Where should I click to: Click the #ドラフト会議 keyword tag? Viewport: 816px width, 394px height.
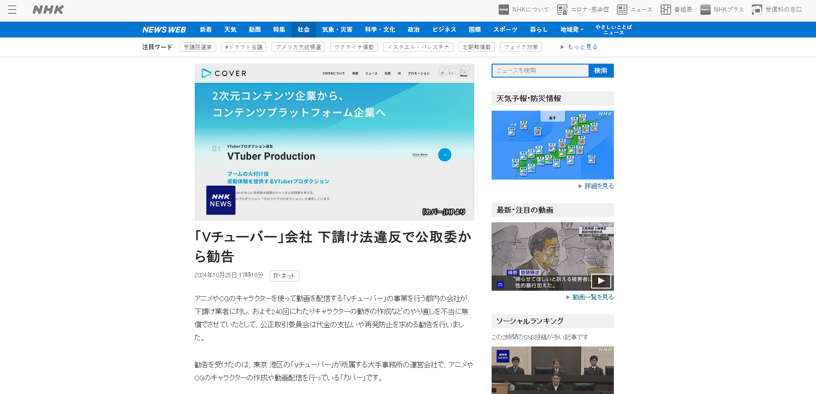click(x=244, y=47)
